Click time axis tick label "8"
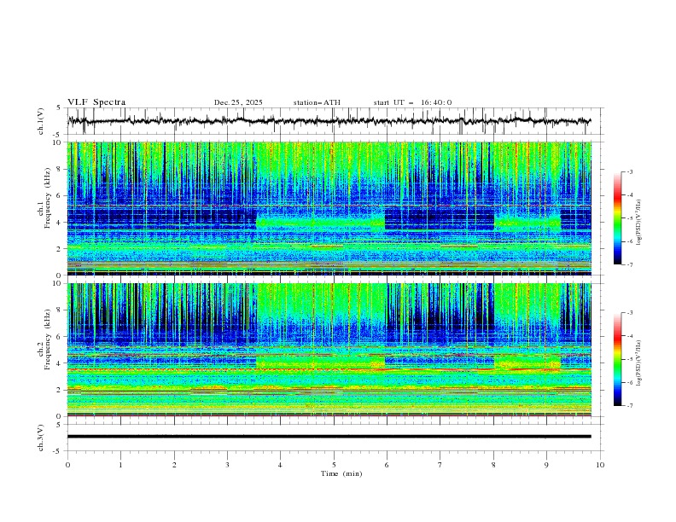The image size is (676, 522). click(493, 465)
